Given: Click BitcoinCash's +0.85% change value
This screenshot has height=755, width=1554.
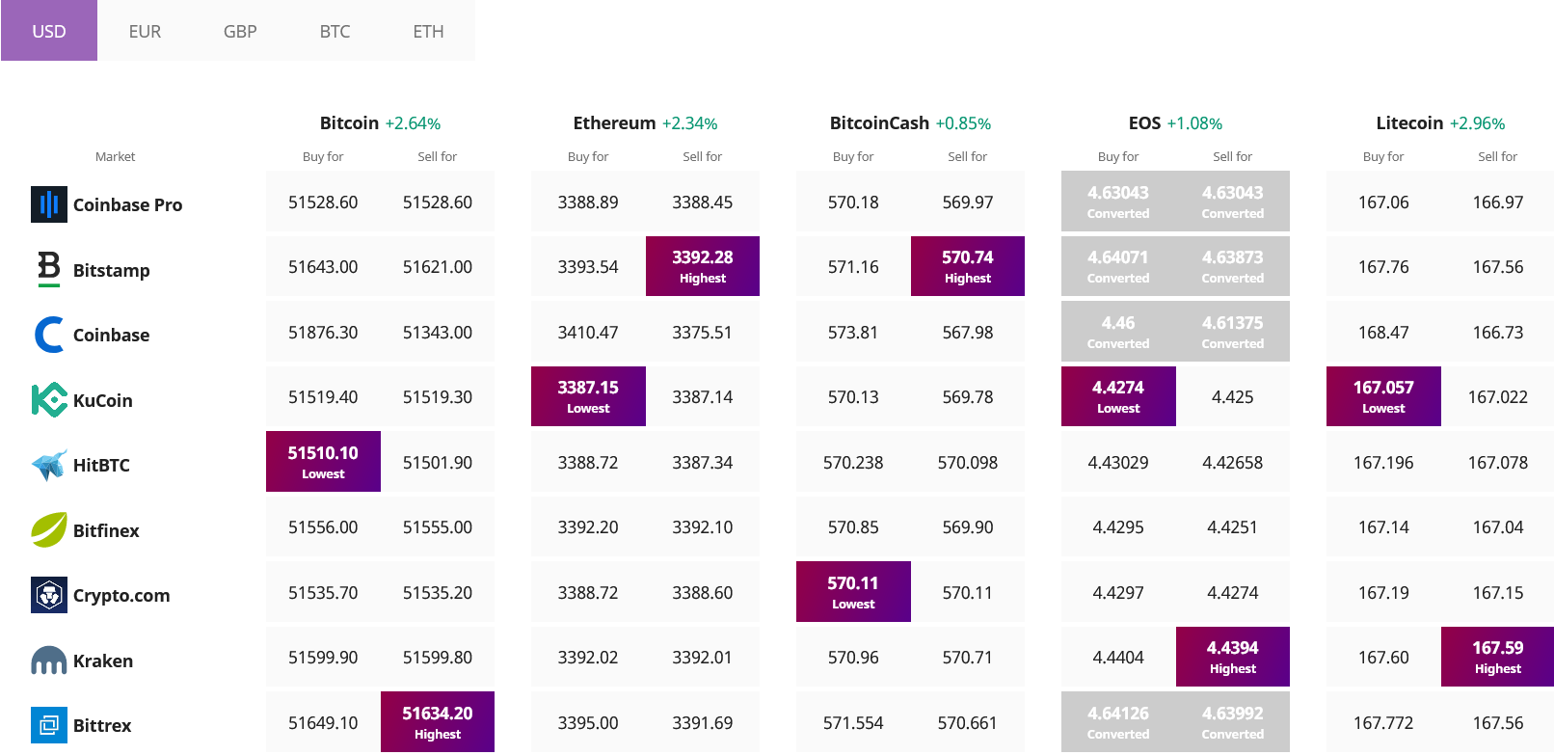Looking at the screenshot, I should pyautogui.click(x=963, y=123).
